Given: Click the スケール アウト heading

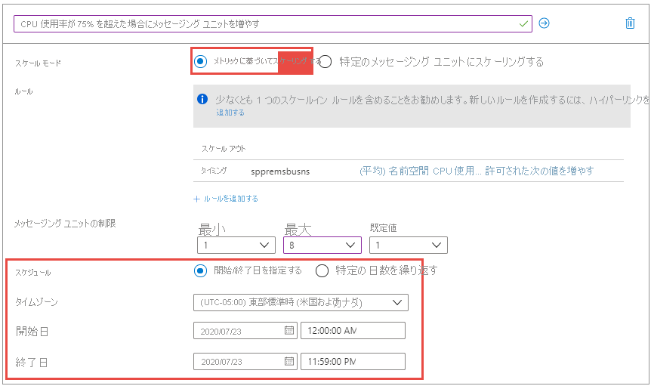Looking at the screenshot, I should pyautogui.click(x=224, y=149).
